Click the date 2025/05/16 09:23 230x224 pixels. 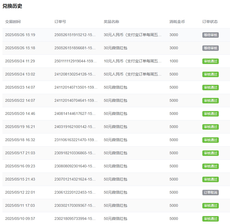click(20, 166)
